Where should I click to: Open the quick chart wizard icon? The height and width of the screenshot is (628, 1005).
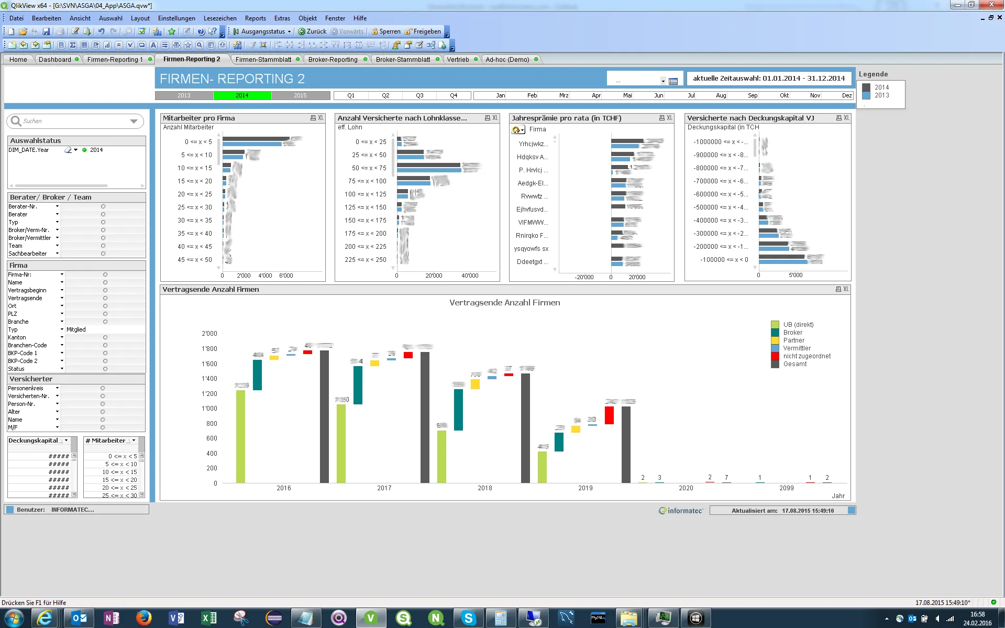click(x=157, y=31)
